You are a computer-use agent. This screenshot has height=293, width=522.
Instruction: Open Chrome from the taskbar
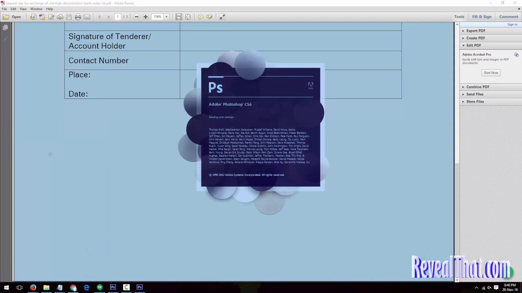(x=73, y=287)
